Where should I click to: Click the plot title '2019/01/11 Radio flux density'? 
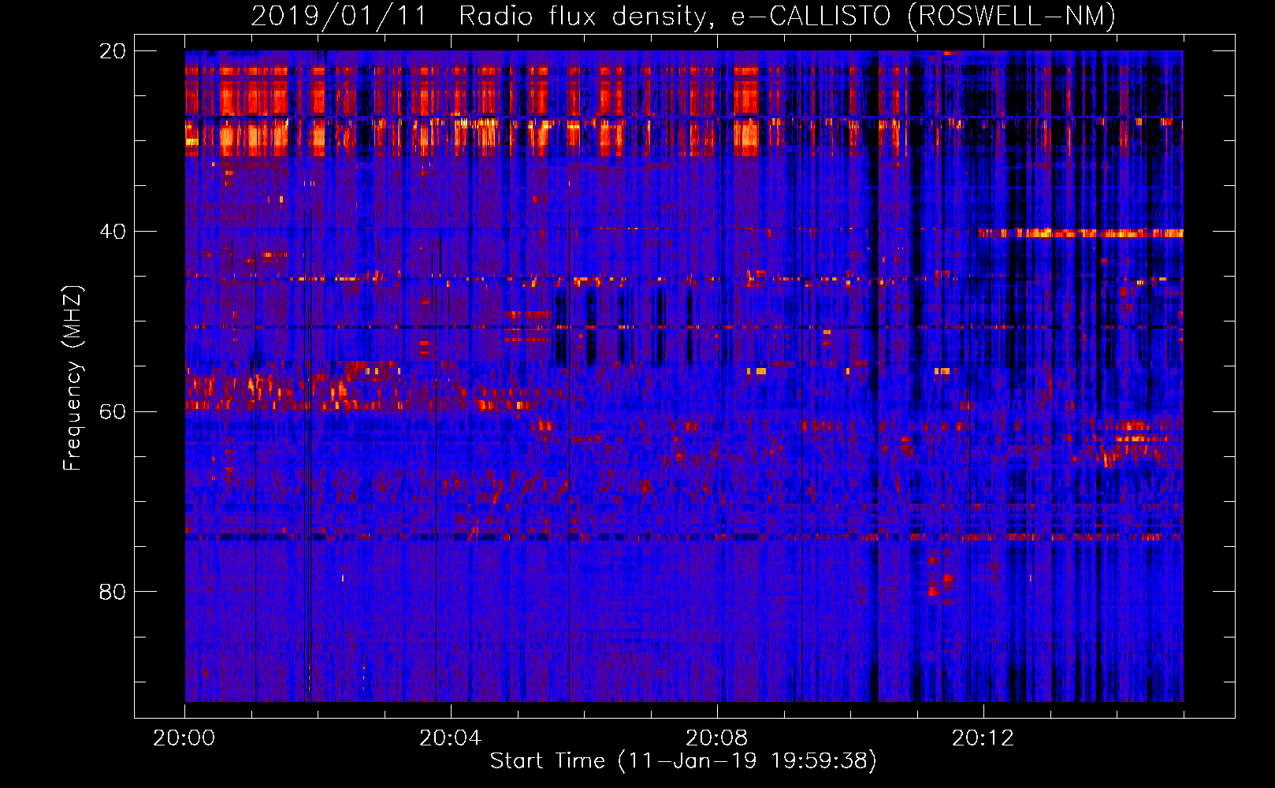[x=482, y=17]
